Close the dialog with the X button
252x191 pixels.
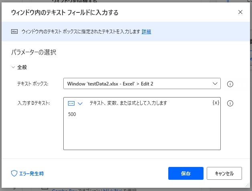click(x=240, y=12)
